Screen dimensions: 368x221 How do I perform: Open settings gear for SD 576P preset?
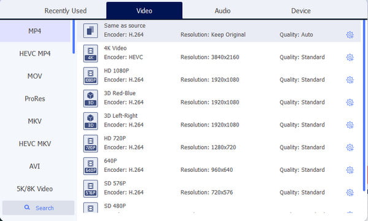350,193
